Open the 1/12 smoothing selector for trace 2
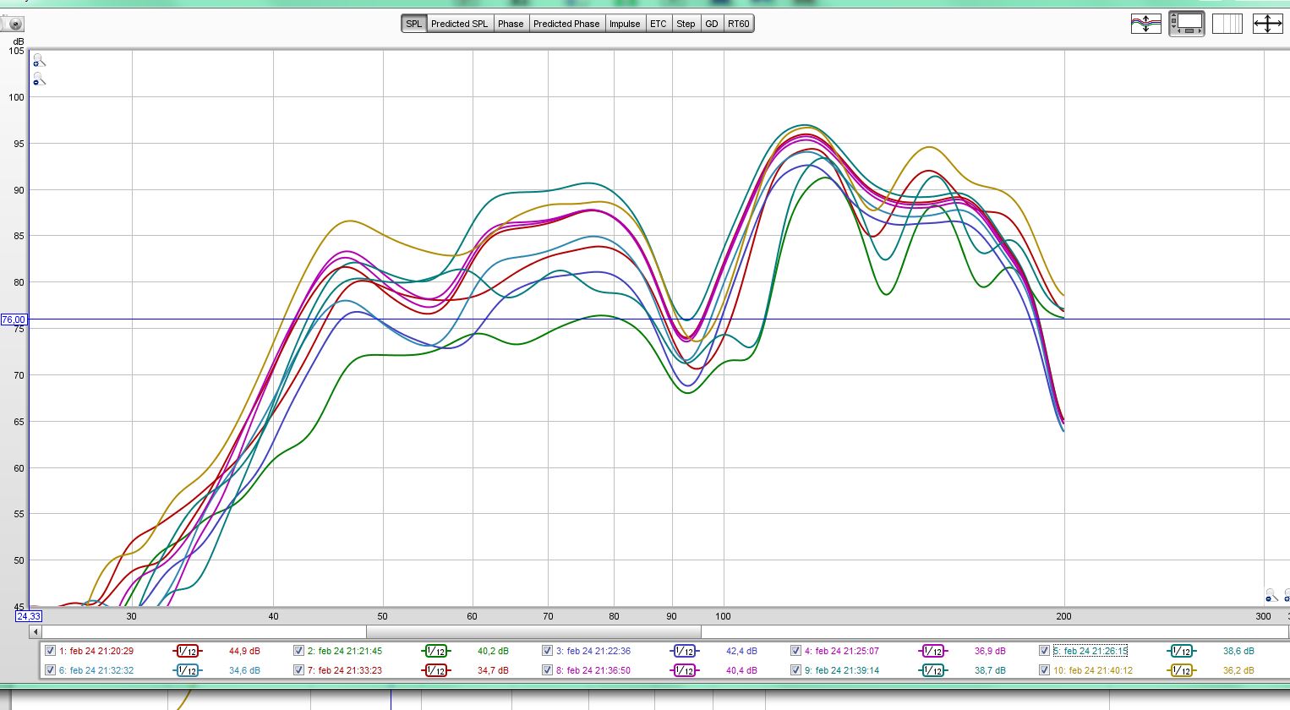This screenshot has height=710, width=1290. (x=435, y=651)
